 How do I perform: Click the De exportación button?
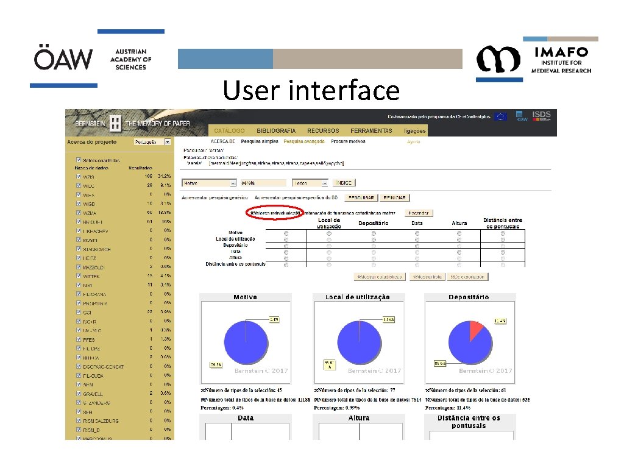tap(467, 277)
